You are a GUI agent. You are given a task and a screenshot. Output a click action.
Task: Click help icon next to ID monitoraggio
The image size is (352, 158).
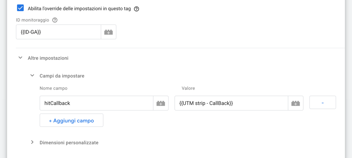tap(55, 20)
